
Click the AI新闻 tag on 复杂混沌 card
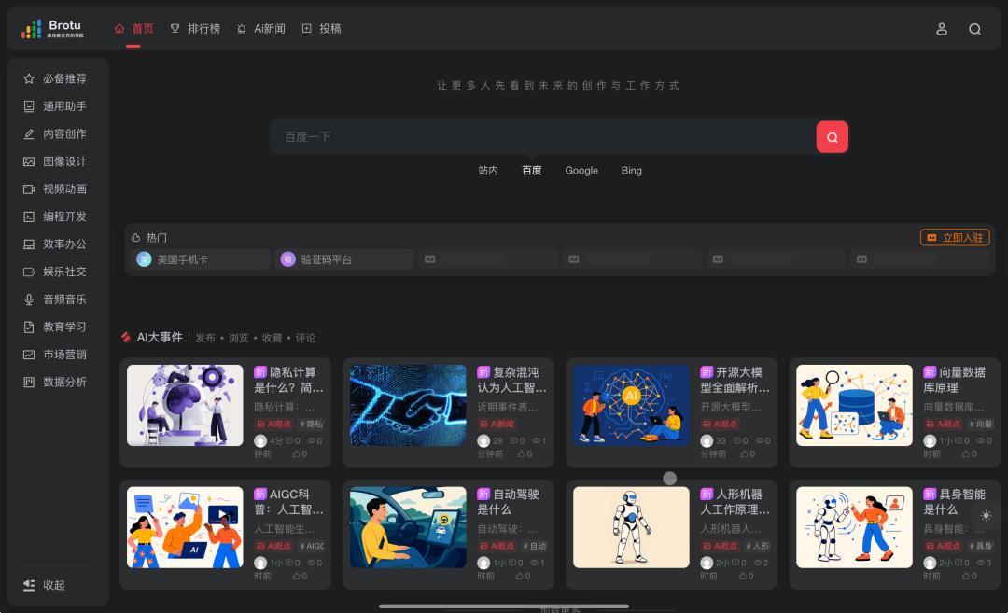[497, 425]
